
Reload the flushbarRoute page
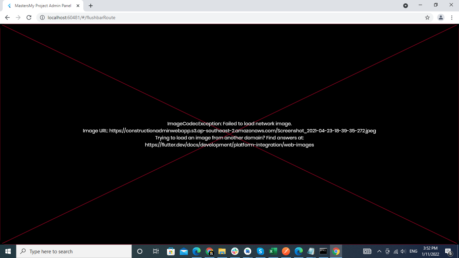29,17
